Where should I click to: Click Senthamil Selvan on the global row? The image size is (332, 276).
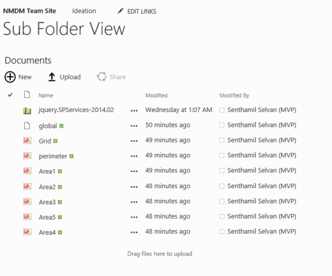point(262,125)
